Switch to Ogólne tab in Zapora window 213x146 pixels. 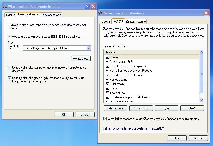(106, 21)
